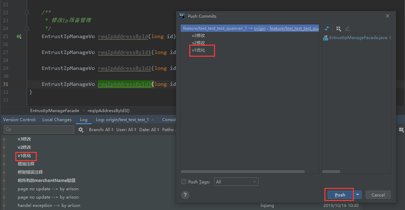Select the EntrustIpManageFacade.java file icon
Image resolution: width=405 pixels, height=210 pixels.
(326, 38)
